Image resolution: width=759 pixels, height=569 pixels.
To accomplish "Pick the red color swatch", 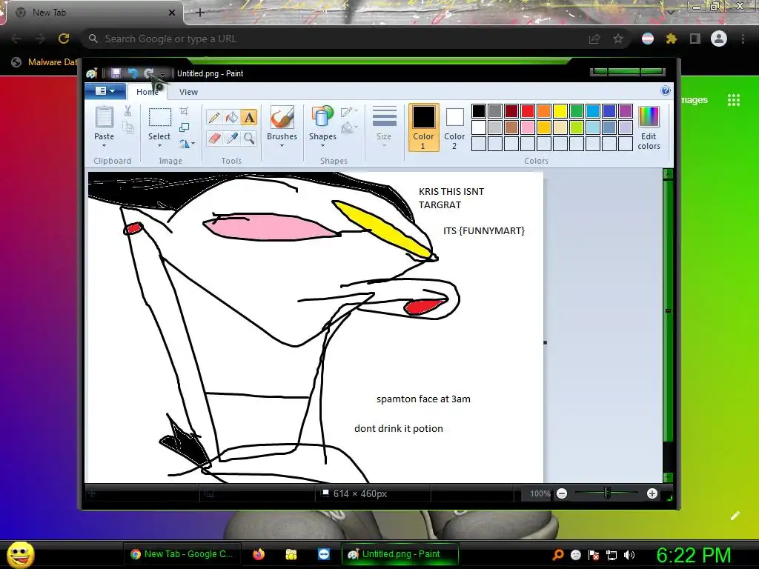I will pyautogui.click(x=528, y=111).
